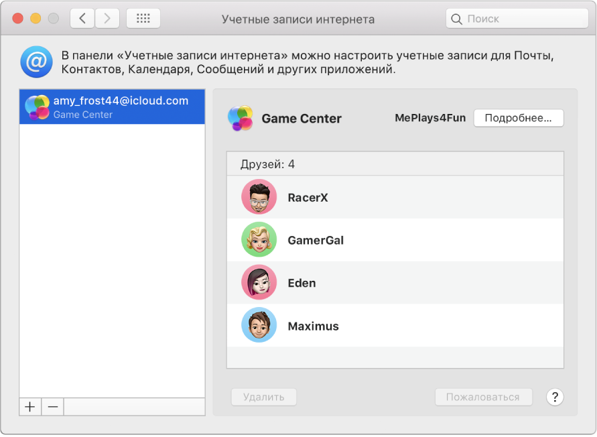Click the Пожаловаться button
Viewport: 597px width, 437px height.
click(x=483, y=397)
